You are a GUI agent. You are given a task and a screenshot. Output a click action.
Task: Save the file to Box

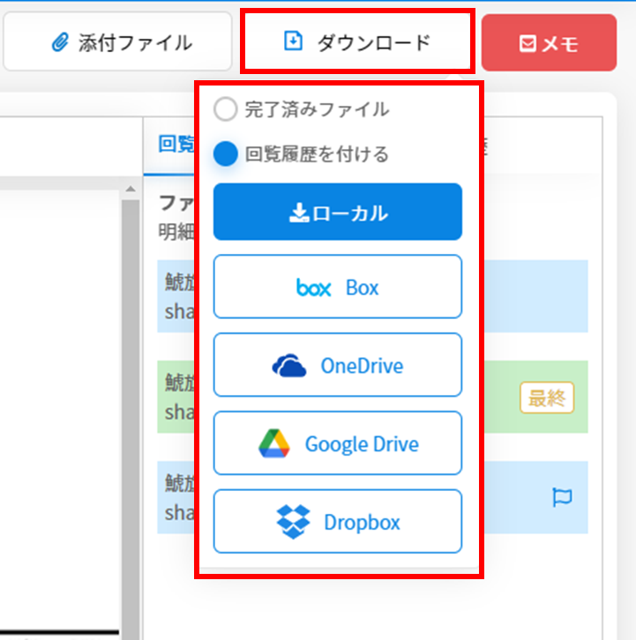338,287
